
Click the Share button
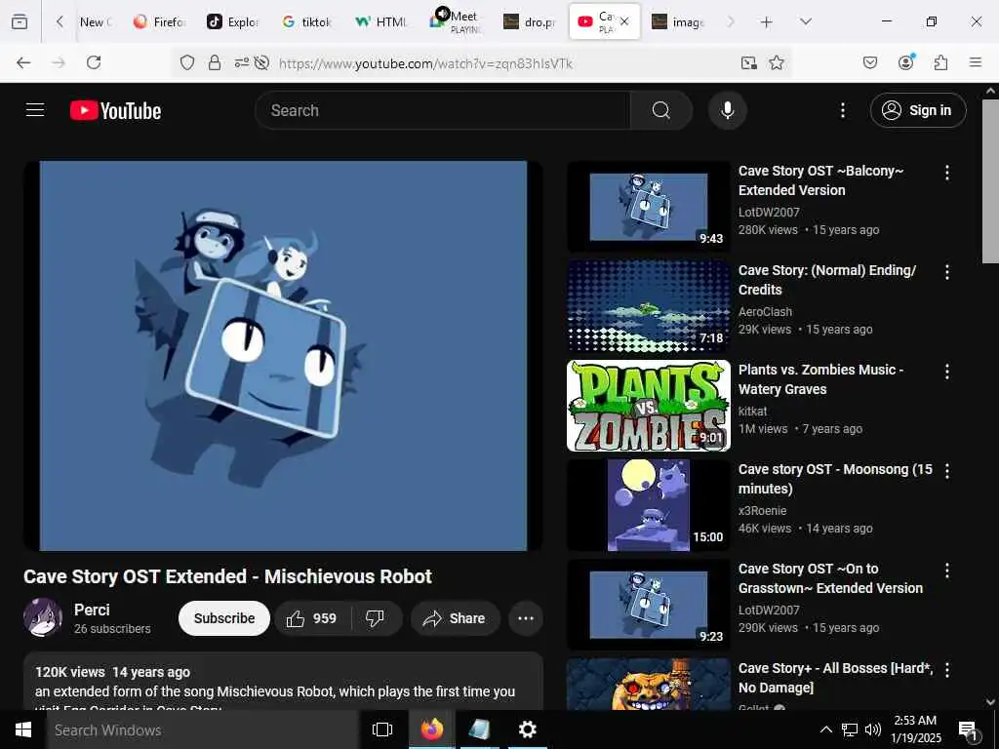(x=456, y=618)
